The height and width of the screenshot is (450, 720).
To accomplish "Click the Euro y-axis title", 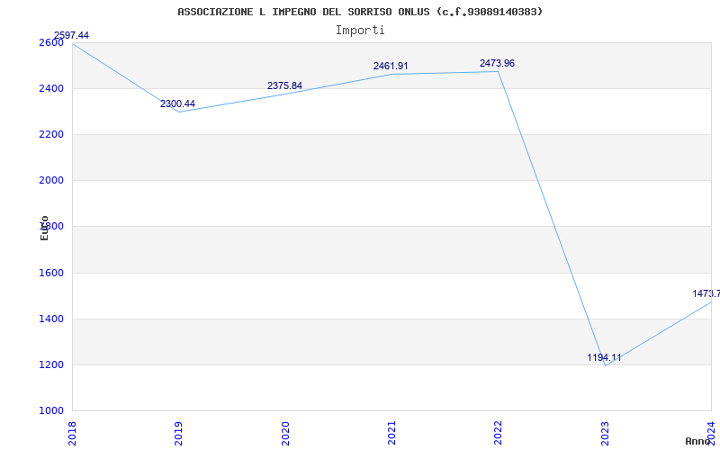I will coord(44,228).
